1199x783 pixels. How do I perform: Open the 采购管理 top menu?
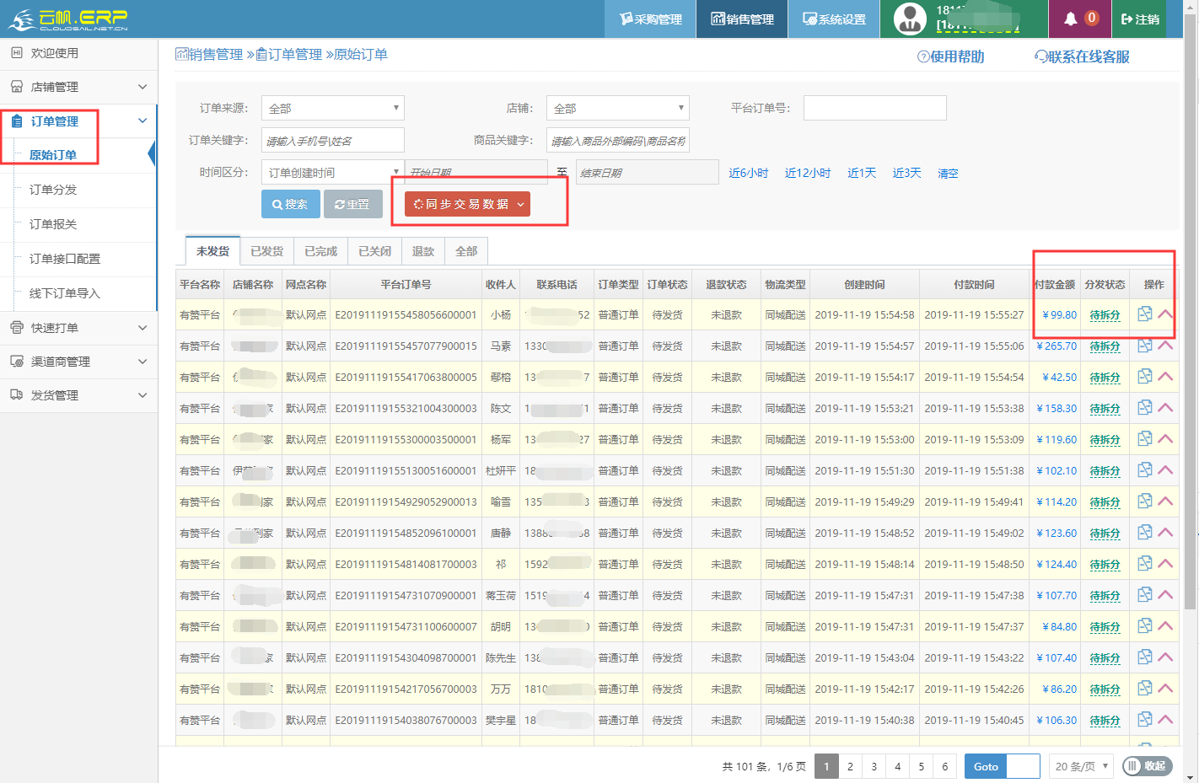[650, 19]
